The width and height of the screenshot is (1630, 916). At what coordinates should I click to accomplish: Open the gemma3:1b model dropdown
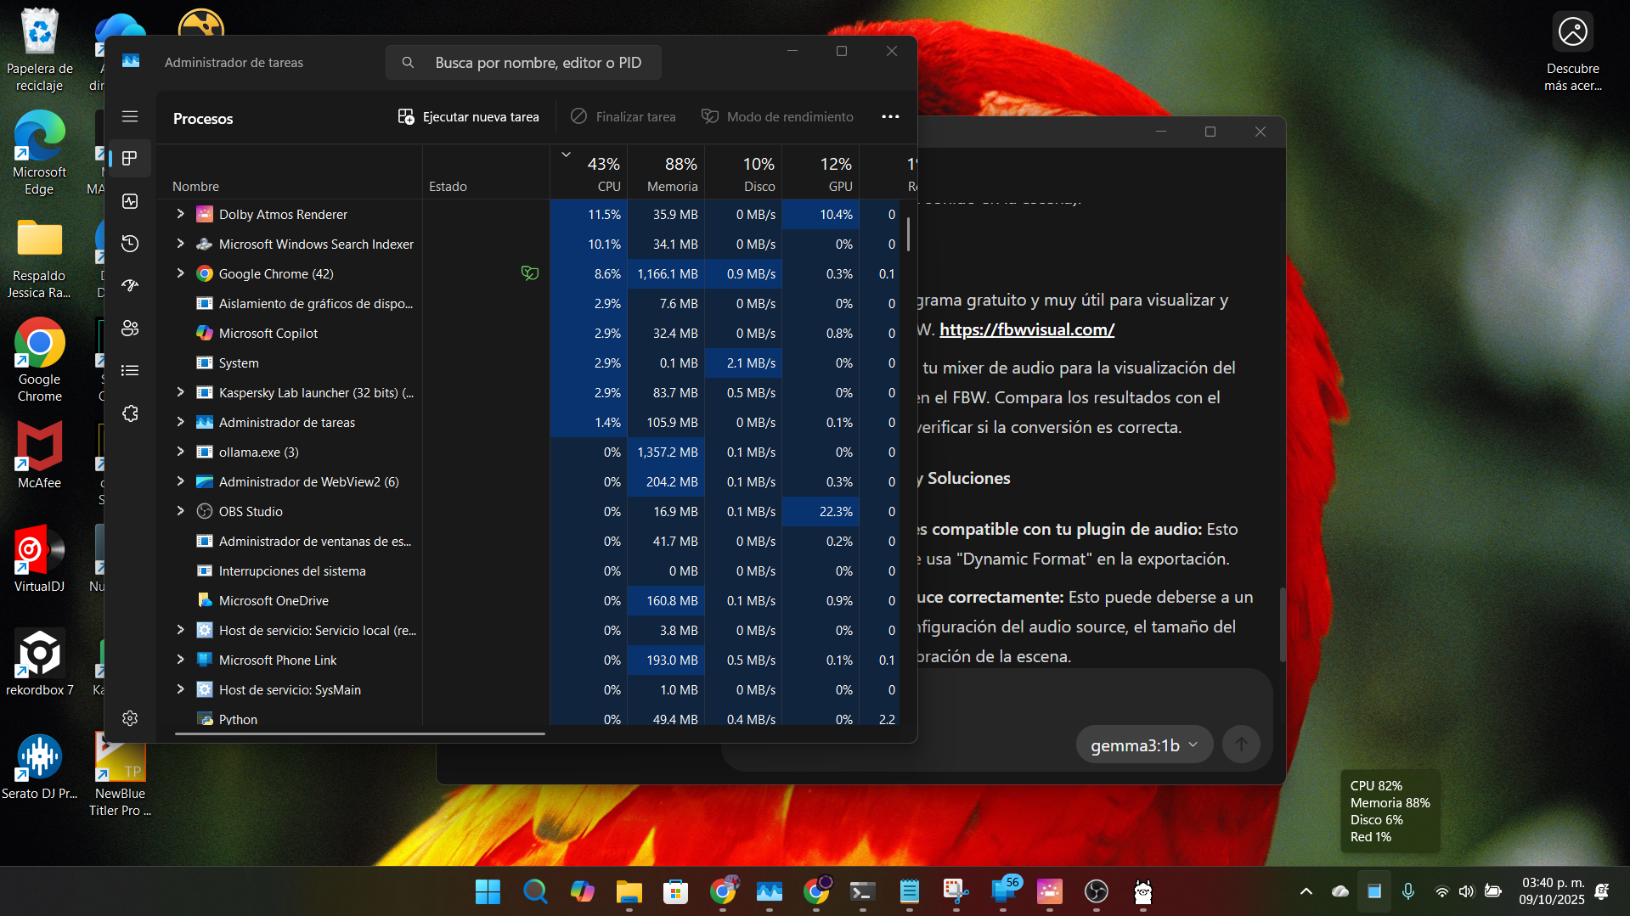(1143, 744)
